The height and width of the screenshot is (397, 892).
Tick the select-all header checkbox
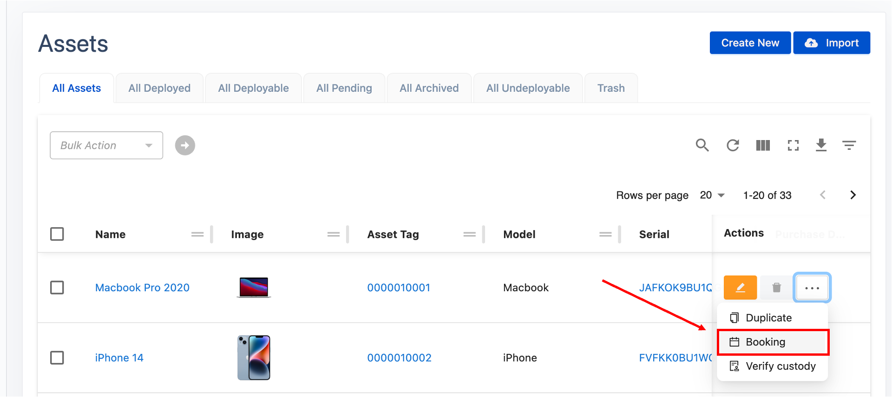[57, 234]
